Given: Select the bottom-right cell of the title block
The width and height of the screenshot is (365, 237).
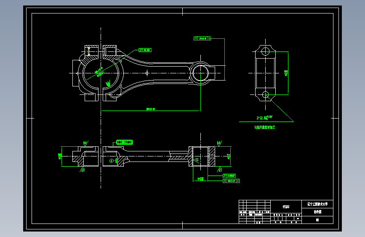Looking at the screenshot, I should [317, 220].
